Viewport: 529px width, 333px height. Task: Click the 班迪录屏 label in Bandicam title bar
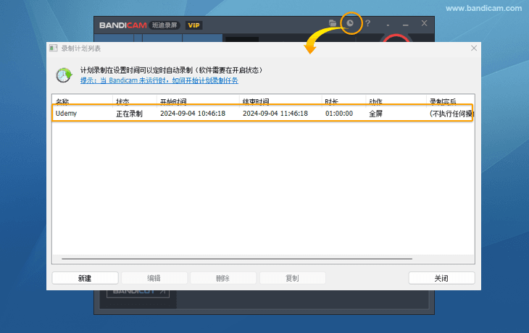click(x=164, y=25)
